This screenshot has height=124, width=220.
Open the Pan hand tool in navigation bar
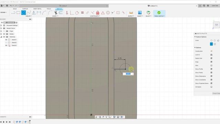pos(103,117)
